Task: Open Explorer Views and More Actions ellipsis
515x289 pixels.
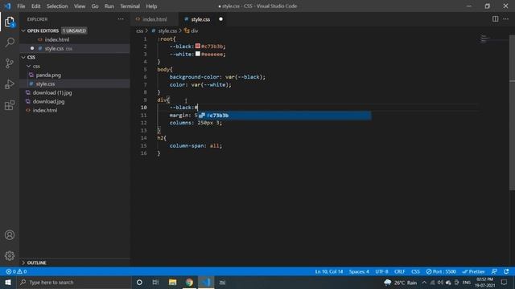Action: pyautogui.click(x=121, y=19)
